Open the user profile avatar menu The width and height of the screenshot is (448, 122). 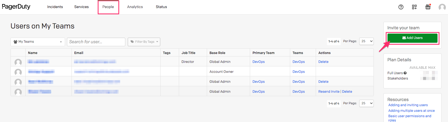442,7
